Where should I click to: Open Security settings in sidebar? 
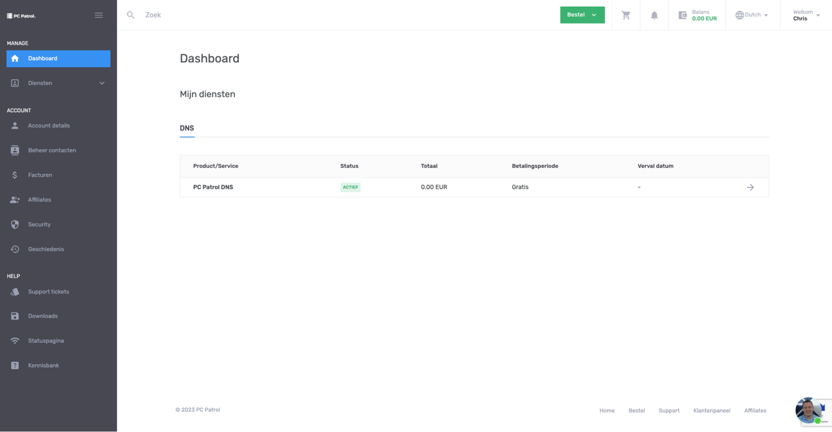[x=39, y=224]
